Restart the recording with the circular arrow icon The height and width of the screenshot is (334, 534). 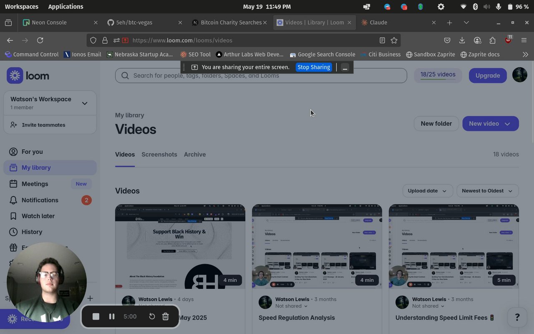coord(152,316)
